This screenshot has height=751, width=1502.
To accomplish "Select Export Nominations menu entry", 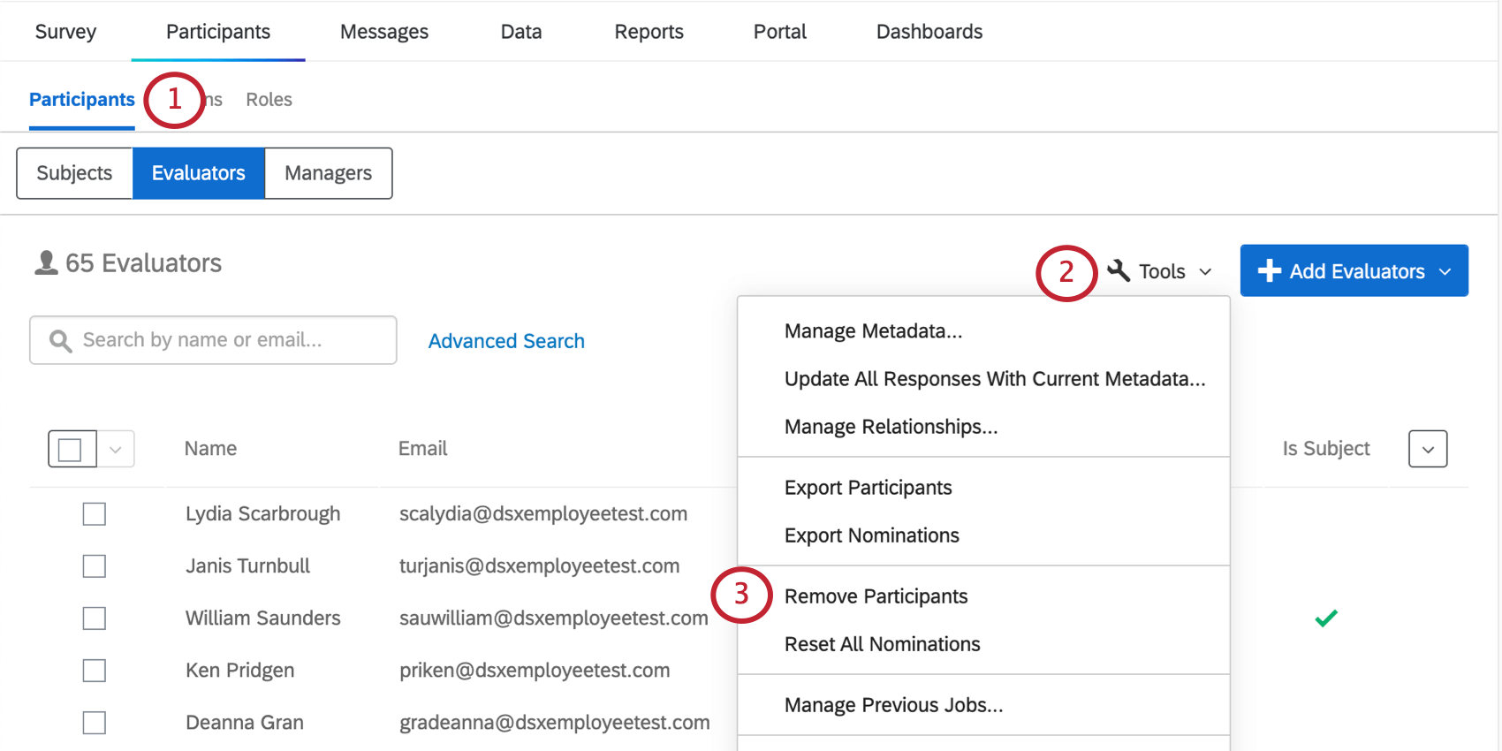I will pos(871,535).
